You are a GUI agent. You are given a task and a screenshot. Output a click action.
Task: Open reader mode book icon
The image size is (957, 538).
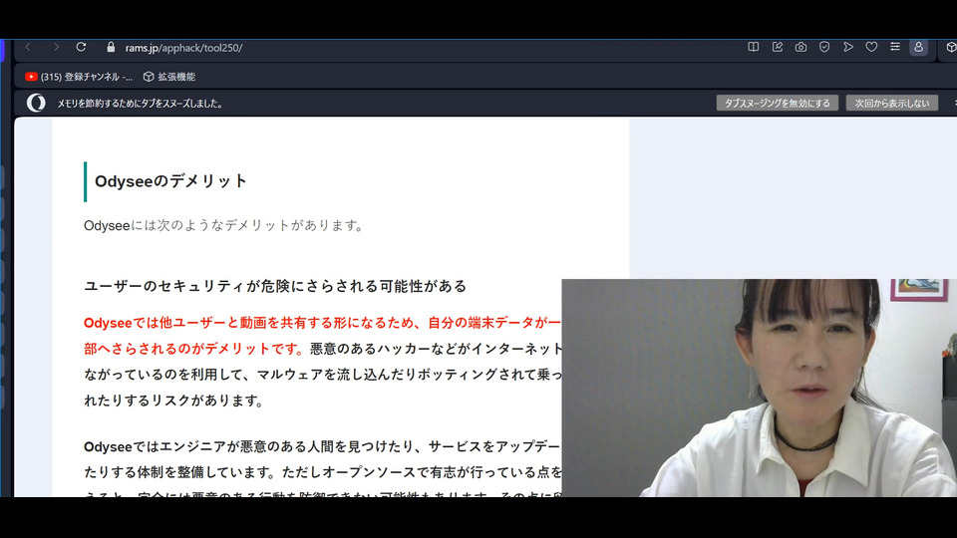754,47
